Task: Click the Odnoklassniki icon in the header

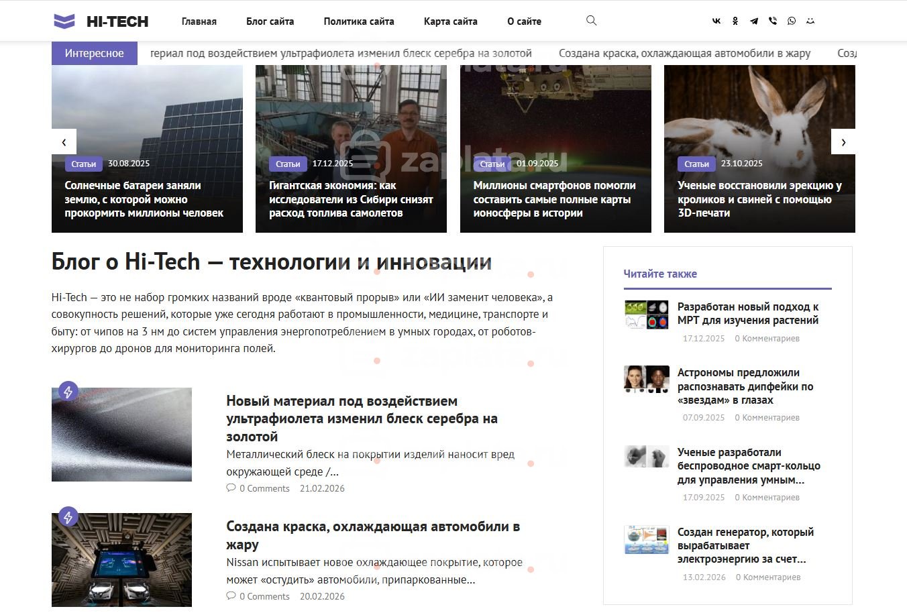Action: (735, 21)
